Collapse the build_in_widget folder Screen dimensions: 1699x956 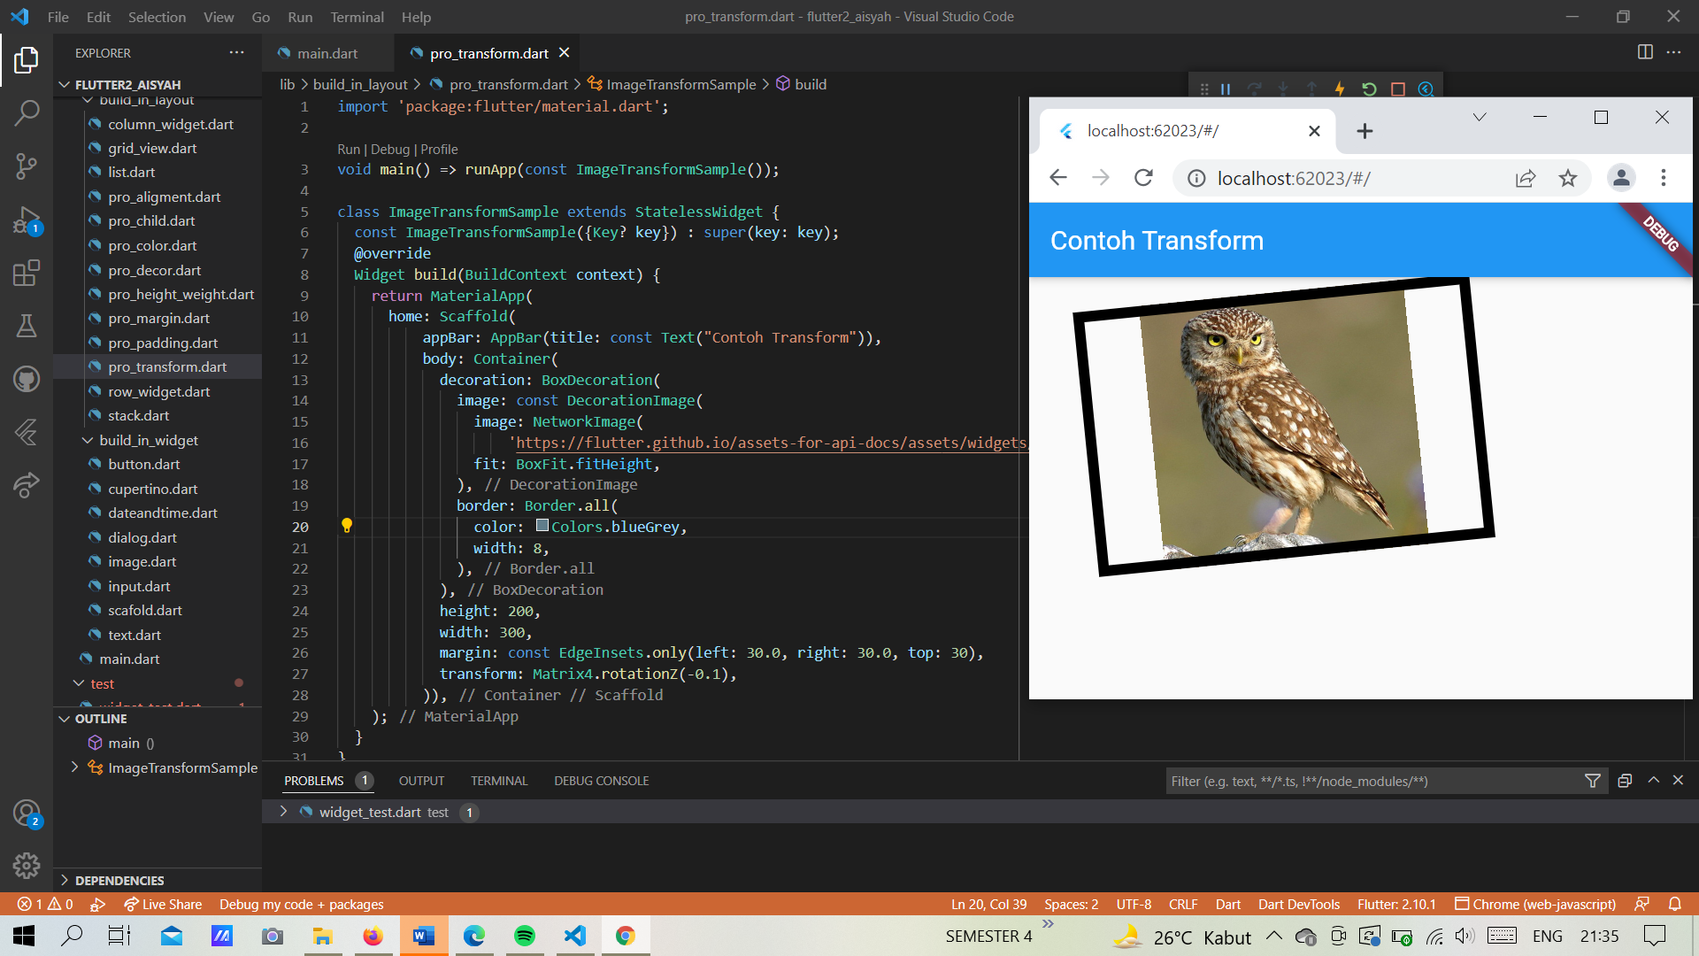(x=88, y=440)
